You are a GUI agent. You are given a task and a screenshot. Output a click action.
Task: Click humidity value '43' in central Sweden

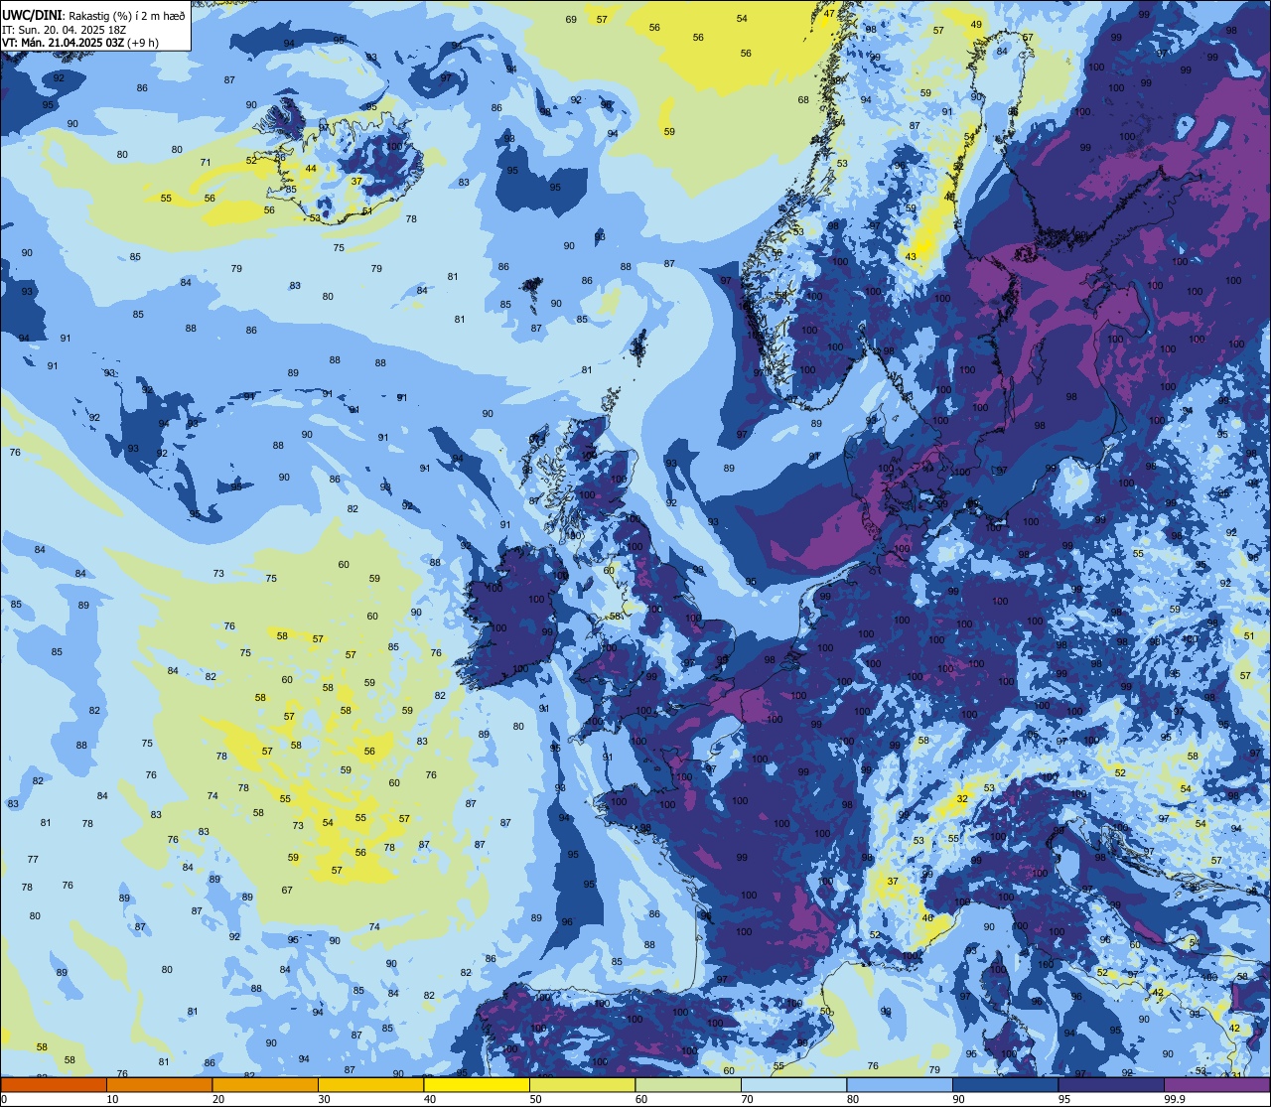point(911,257)
